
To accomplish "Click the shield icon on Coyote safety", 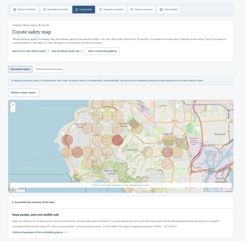I will 76,10.
